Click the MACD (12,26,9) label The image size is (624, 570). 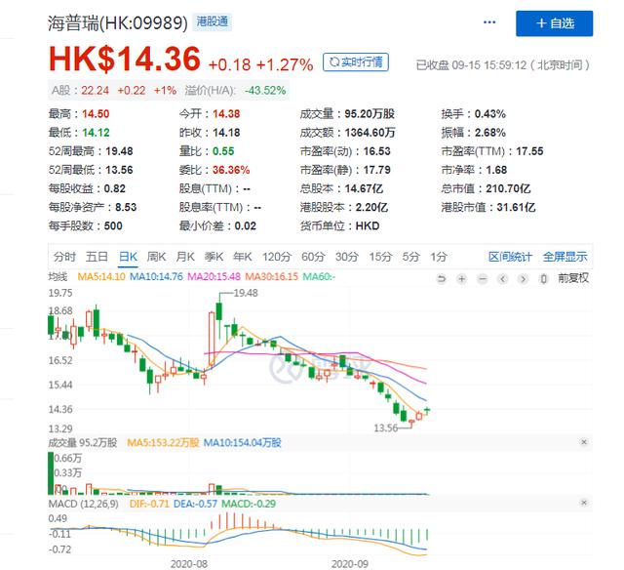[84, 504]
